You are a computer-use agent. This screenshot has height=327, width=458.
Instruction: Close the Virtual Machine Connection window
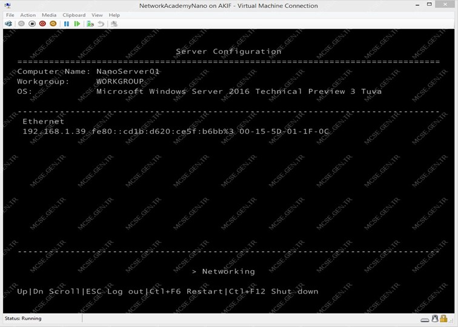tap(445, 4)
